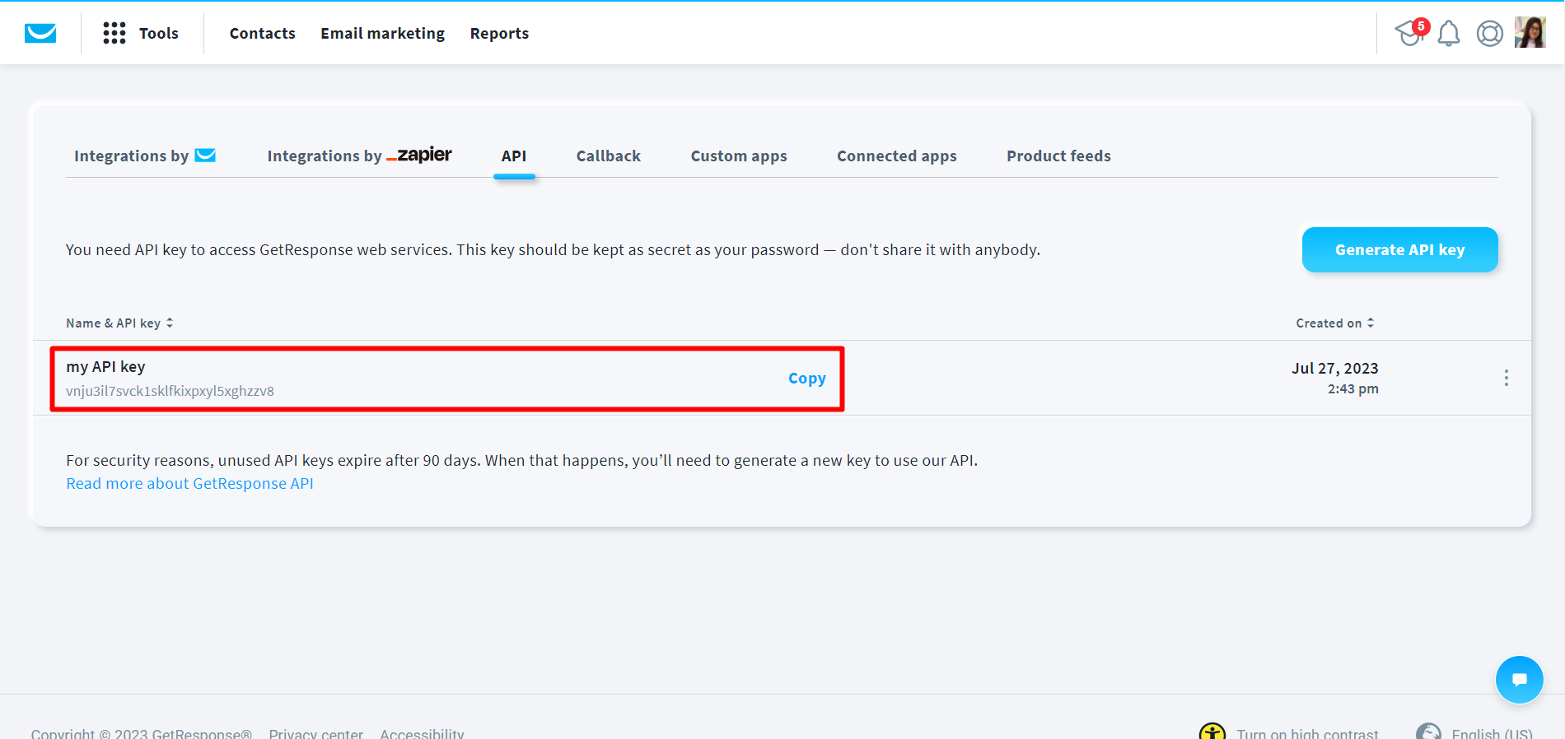The height and width of the screenshot is (739, 1565).
Task: Click the 'my API key' name
Action: 105,367
